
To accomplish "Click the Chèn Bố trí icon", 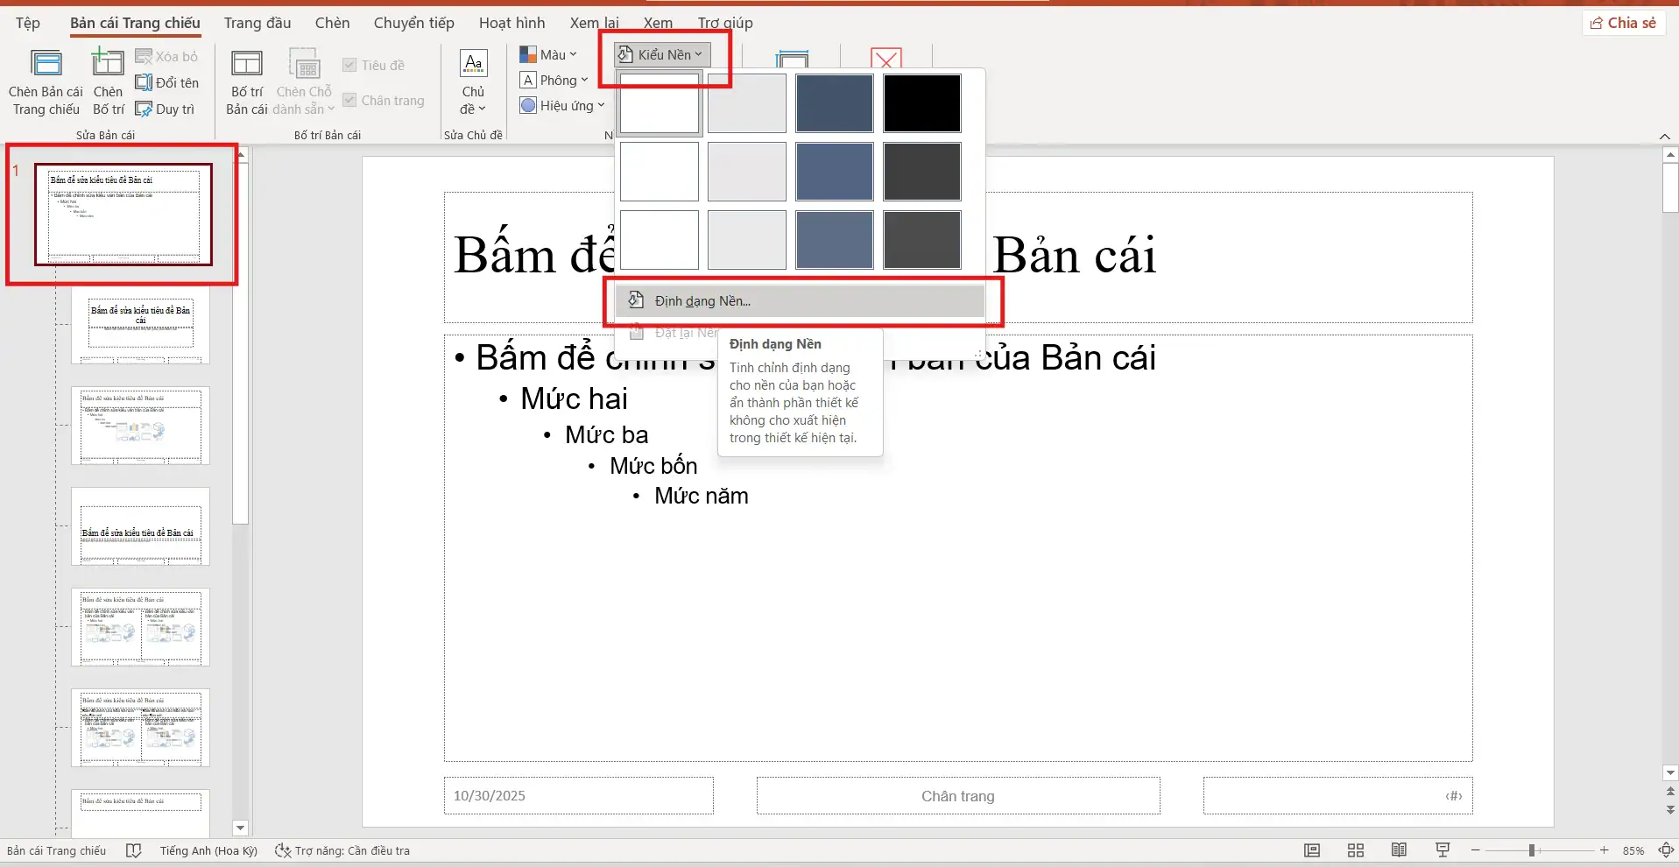I will tap(108, 81).
